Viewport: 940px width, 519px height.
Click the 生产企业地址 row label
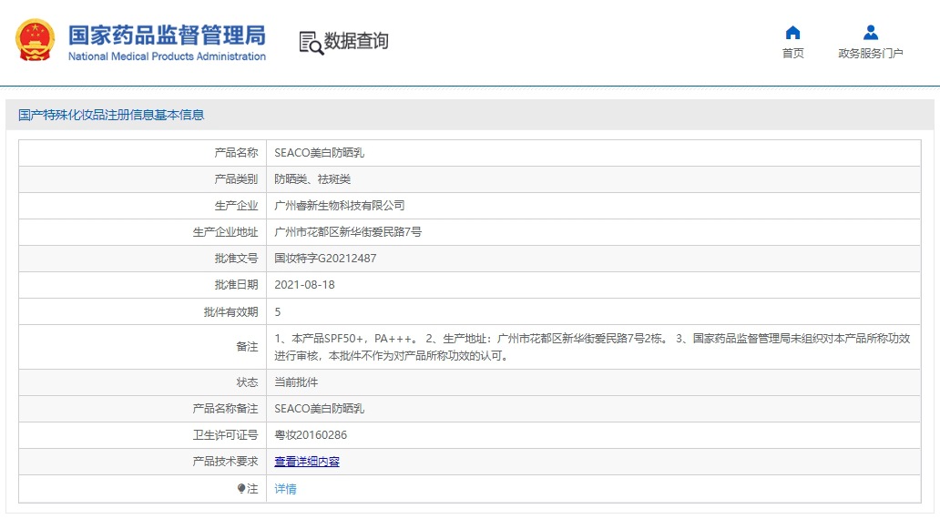pos(225,232)
